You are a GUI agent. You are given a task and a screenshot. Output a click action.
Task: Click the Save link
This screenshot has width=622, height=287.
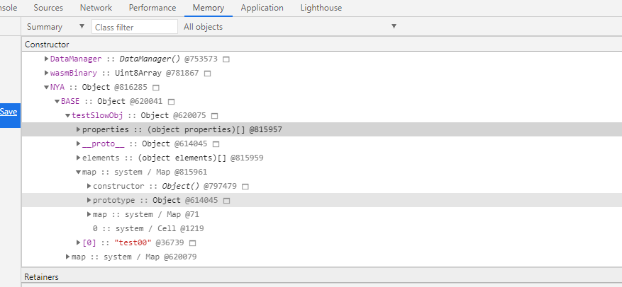9,112
